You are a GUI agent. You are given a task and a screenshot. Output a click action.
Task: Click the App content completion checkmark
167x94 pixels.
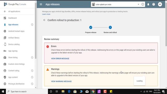[x=32, y=77]
